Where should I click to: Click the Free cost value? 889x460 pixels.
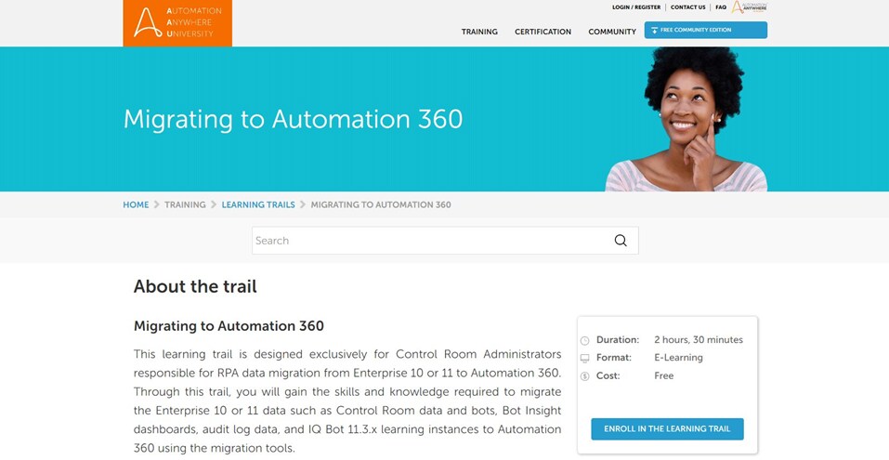click(x=663, y=375)
